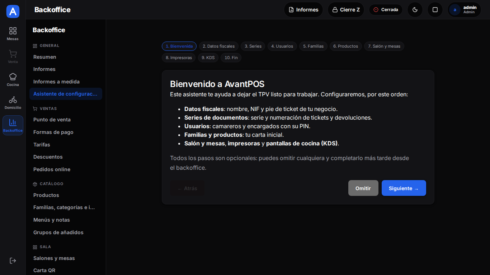
Task: Open Carta QR in the sidebar
Action: [x=66, y=270]
